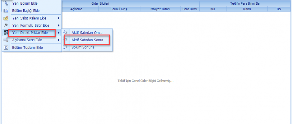Click the arrow on Yeni Direkt Miktar Ekle
The image size is (292, 124).
(58, 33)
